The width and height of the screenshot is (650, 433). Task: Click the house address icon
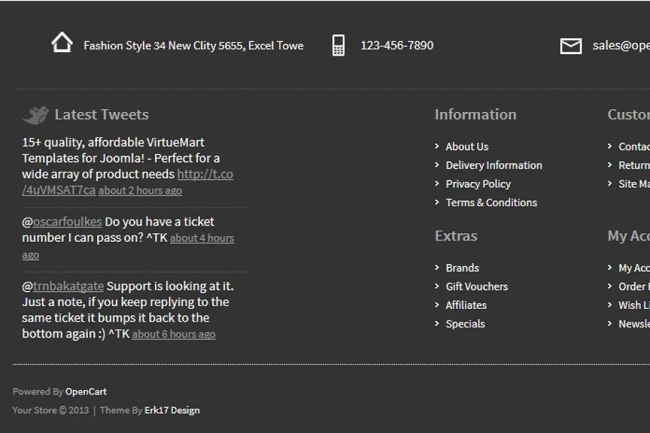click(62, 43)
